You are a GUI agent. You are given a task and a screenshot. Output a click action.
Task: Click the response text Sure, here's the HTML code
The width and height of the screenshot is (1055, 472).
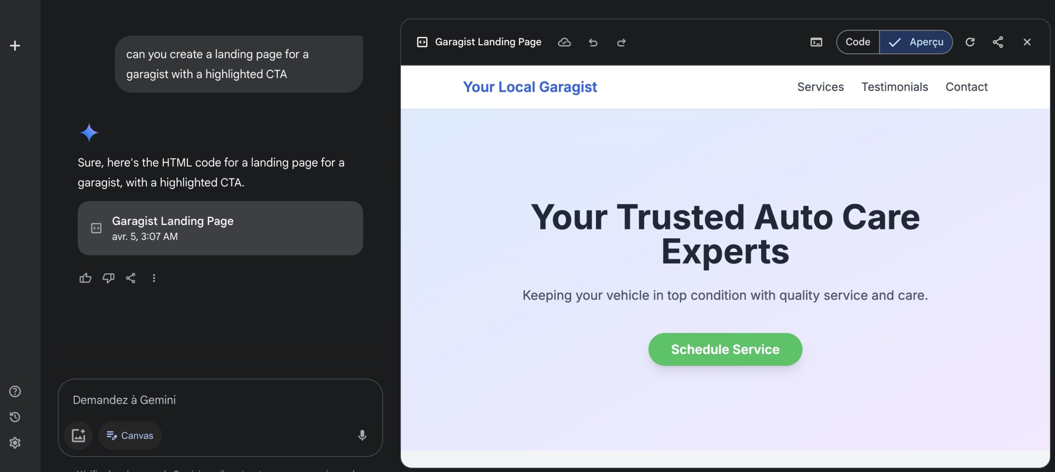point(211,173)
